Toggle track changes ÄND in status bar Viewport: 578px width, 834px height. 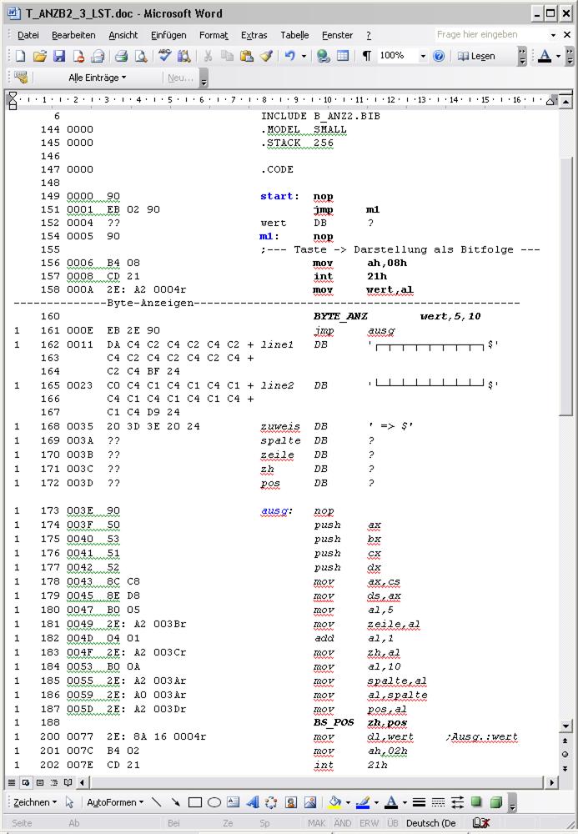pyautogui.click(x=342, y=823)
